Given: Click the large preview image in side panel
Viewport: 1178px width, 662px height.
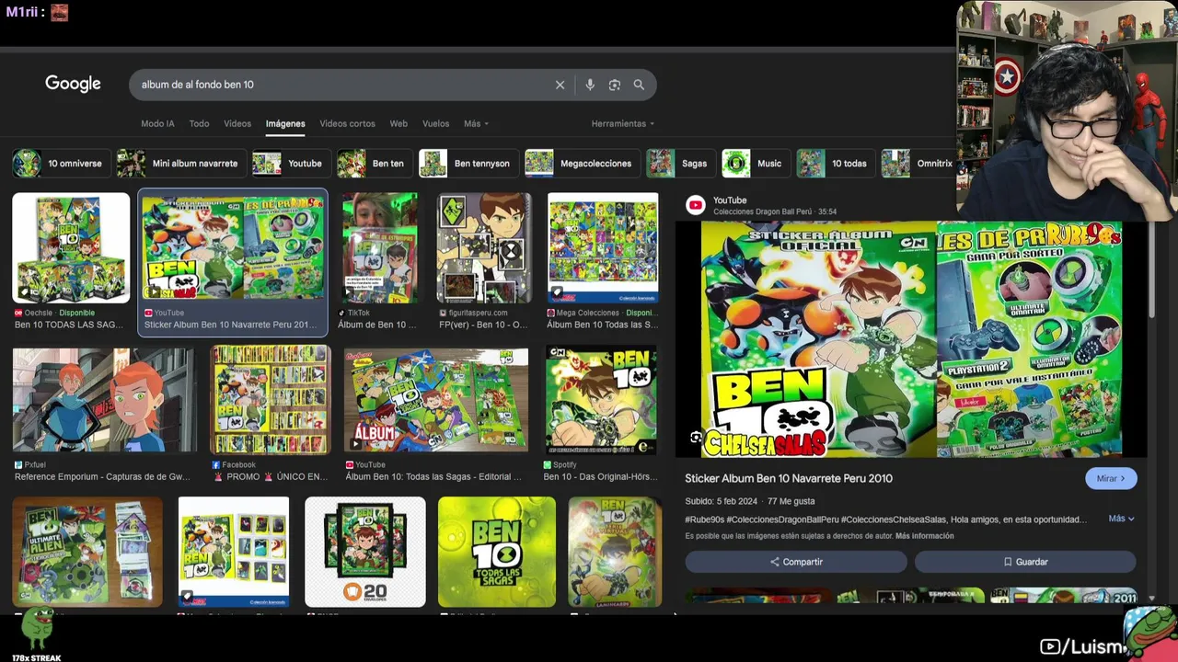Looking at the screenshot, I should [x=911, y=338].
